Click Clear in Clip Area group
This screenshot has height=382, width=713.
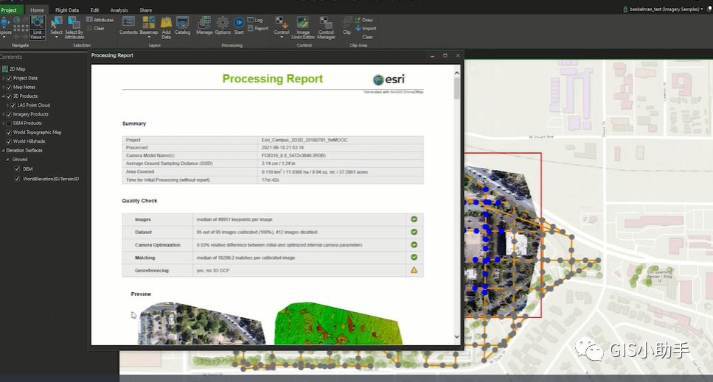click(367, 37)
